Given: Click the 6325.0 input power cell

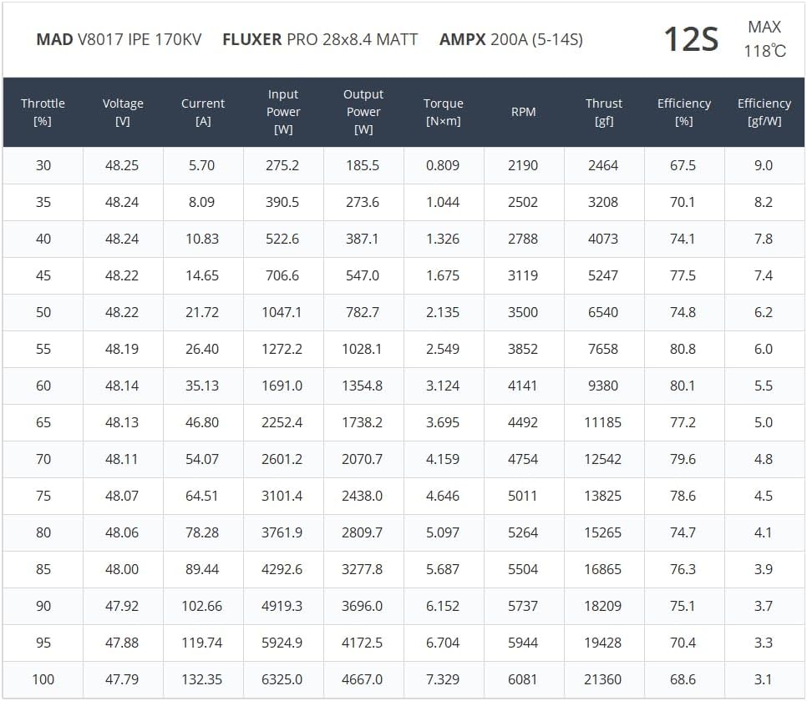Looking at the screenshot, I should 282,679.
